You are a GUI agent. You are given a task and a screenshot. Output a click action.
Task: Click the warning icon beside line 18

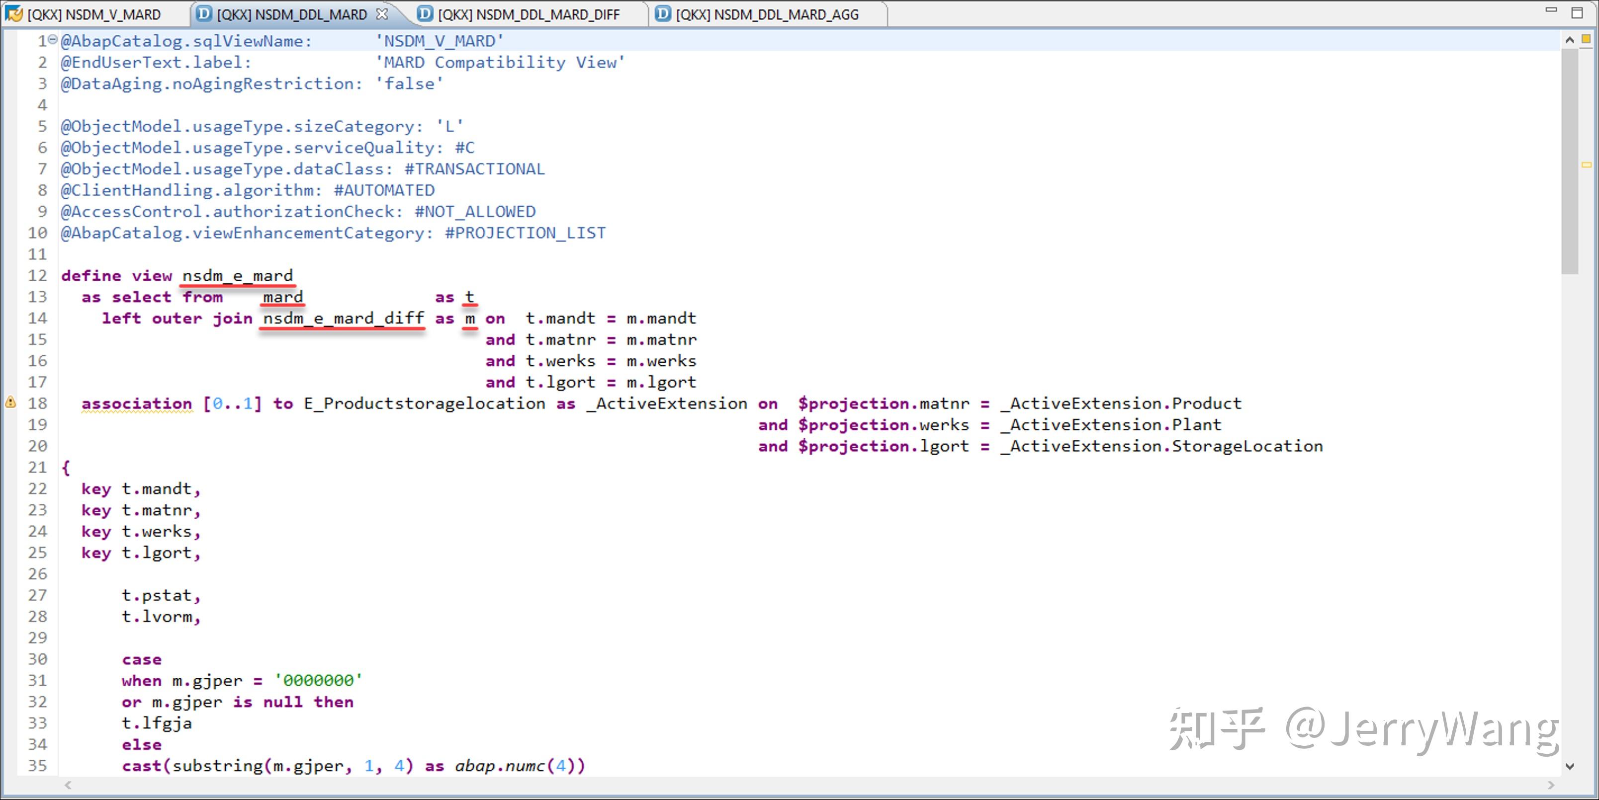9,402
